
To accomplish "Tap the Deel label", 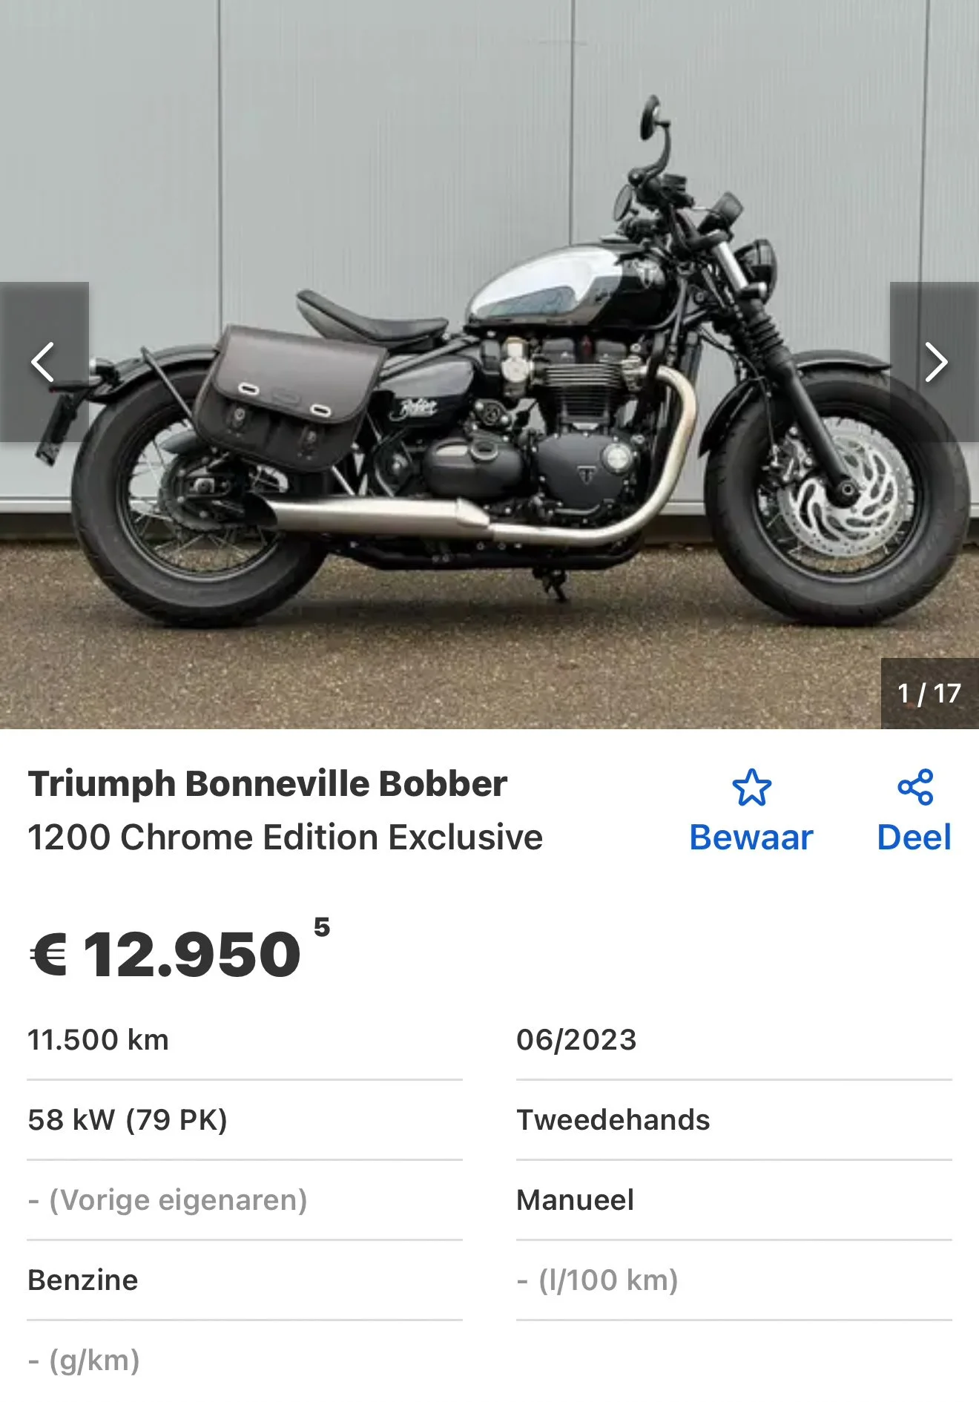I will pos(914,837).
